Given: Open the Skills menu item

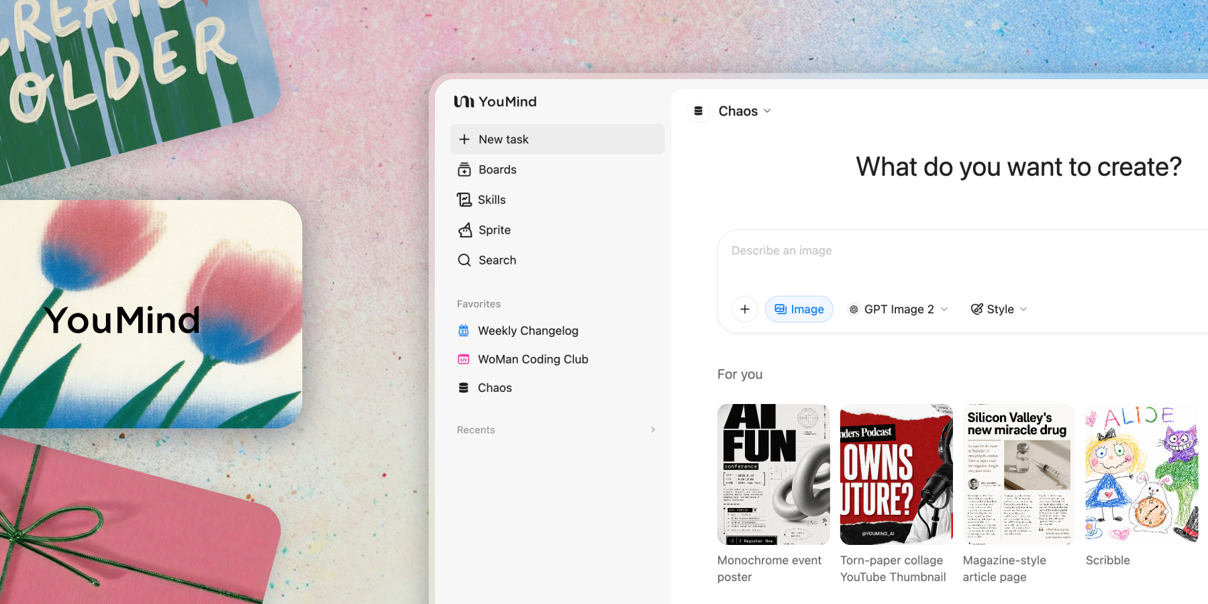Looking at the screenshot, I should [558, 200].
